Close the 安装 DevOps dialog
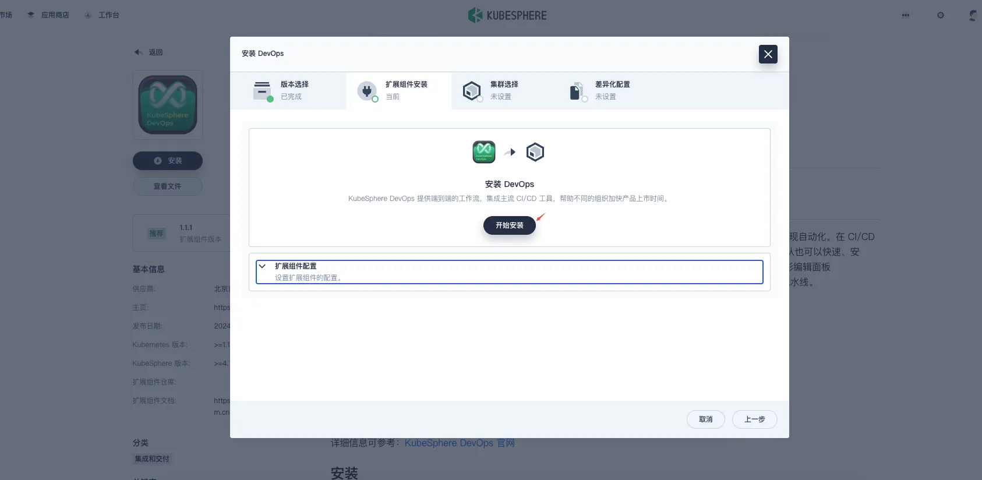This screenshot has width=982, height=480. tap(768, 54)
